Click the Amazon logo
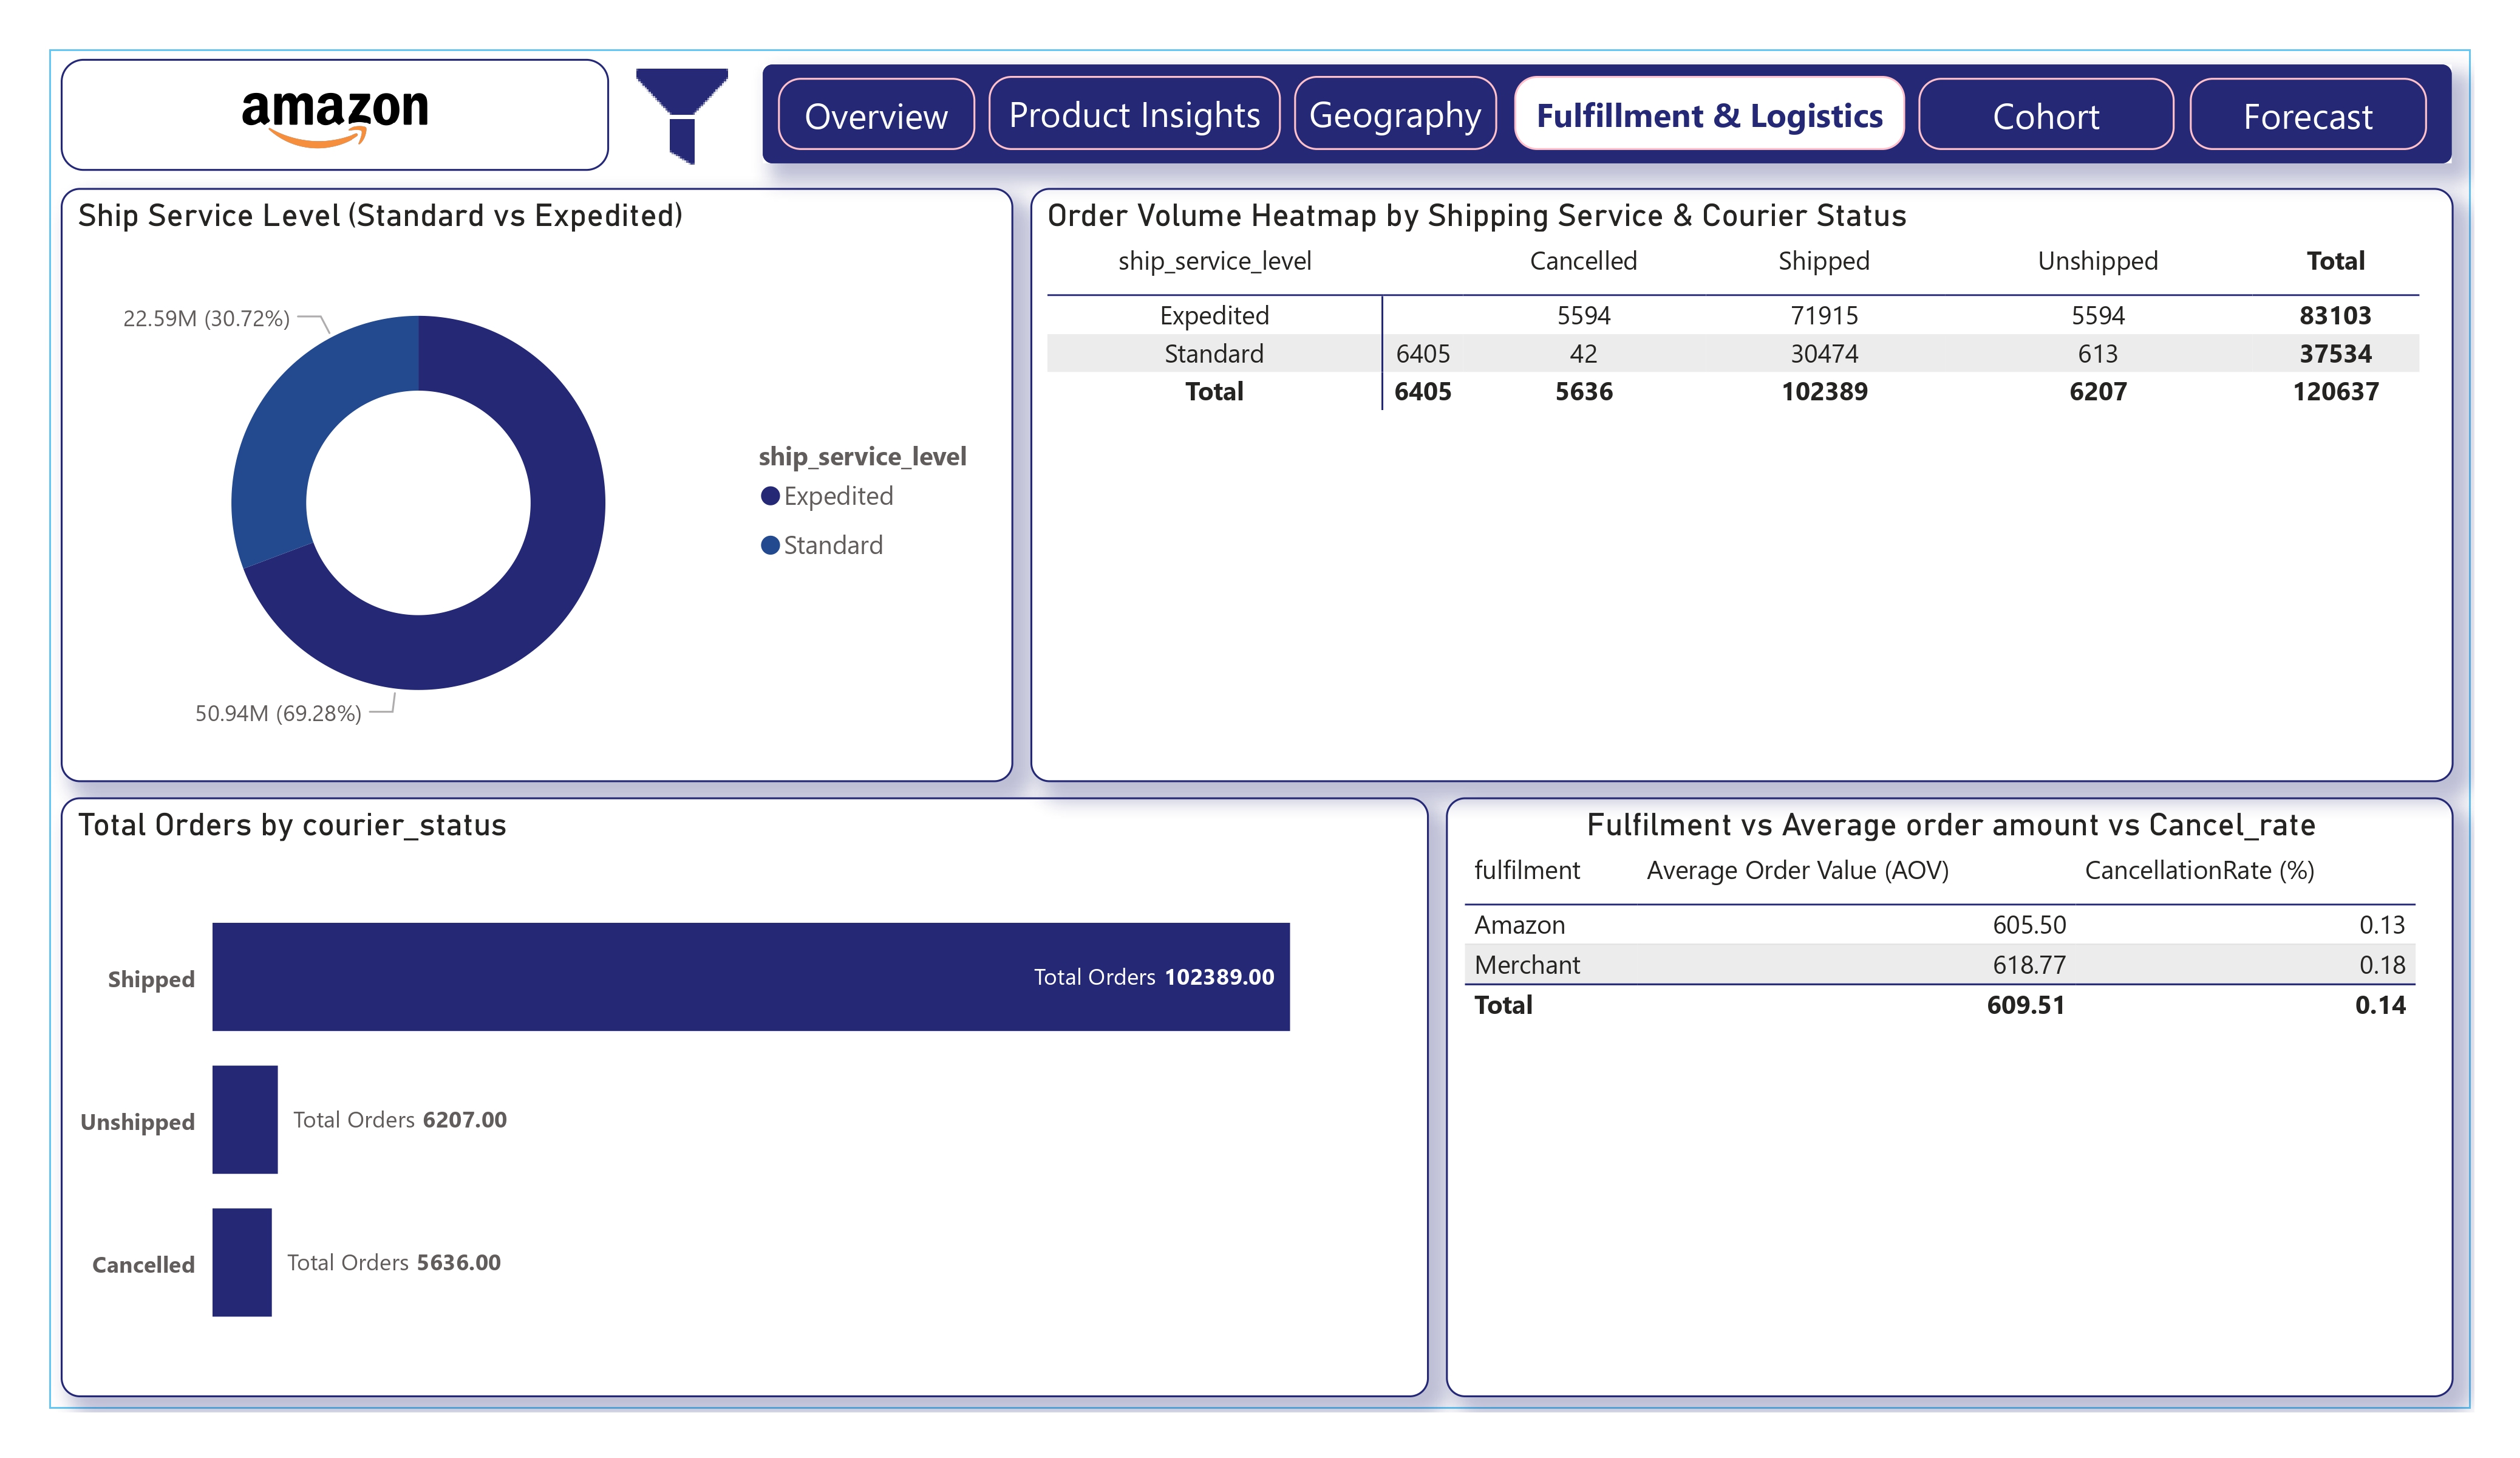2520x1458 pixels. coord(336,113)
